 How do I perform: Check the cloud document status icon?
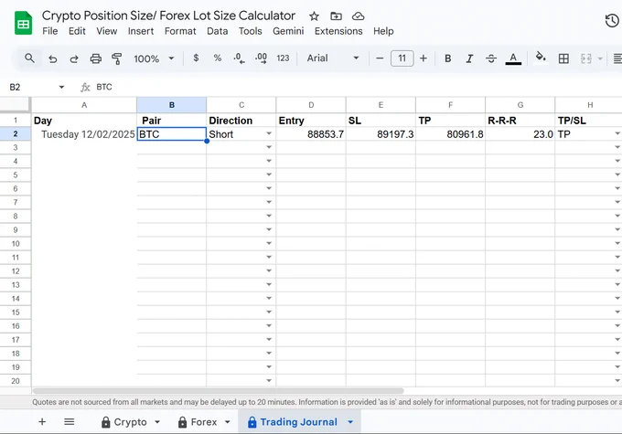(359, 16)
